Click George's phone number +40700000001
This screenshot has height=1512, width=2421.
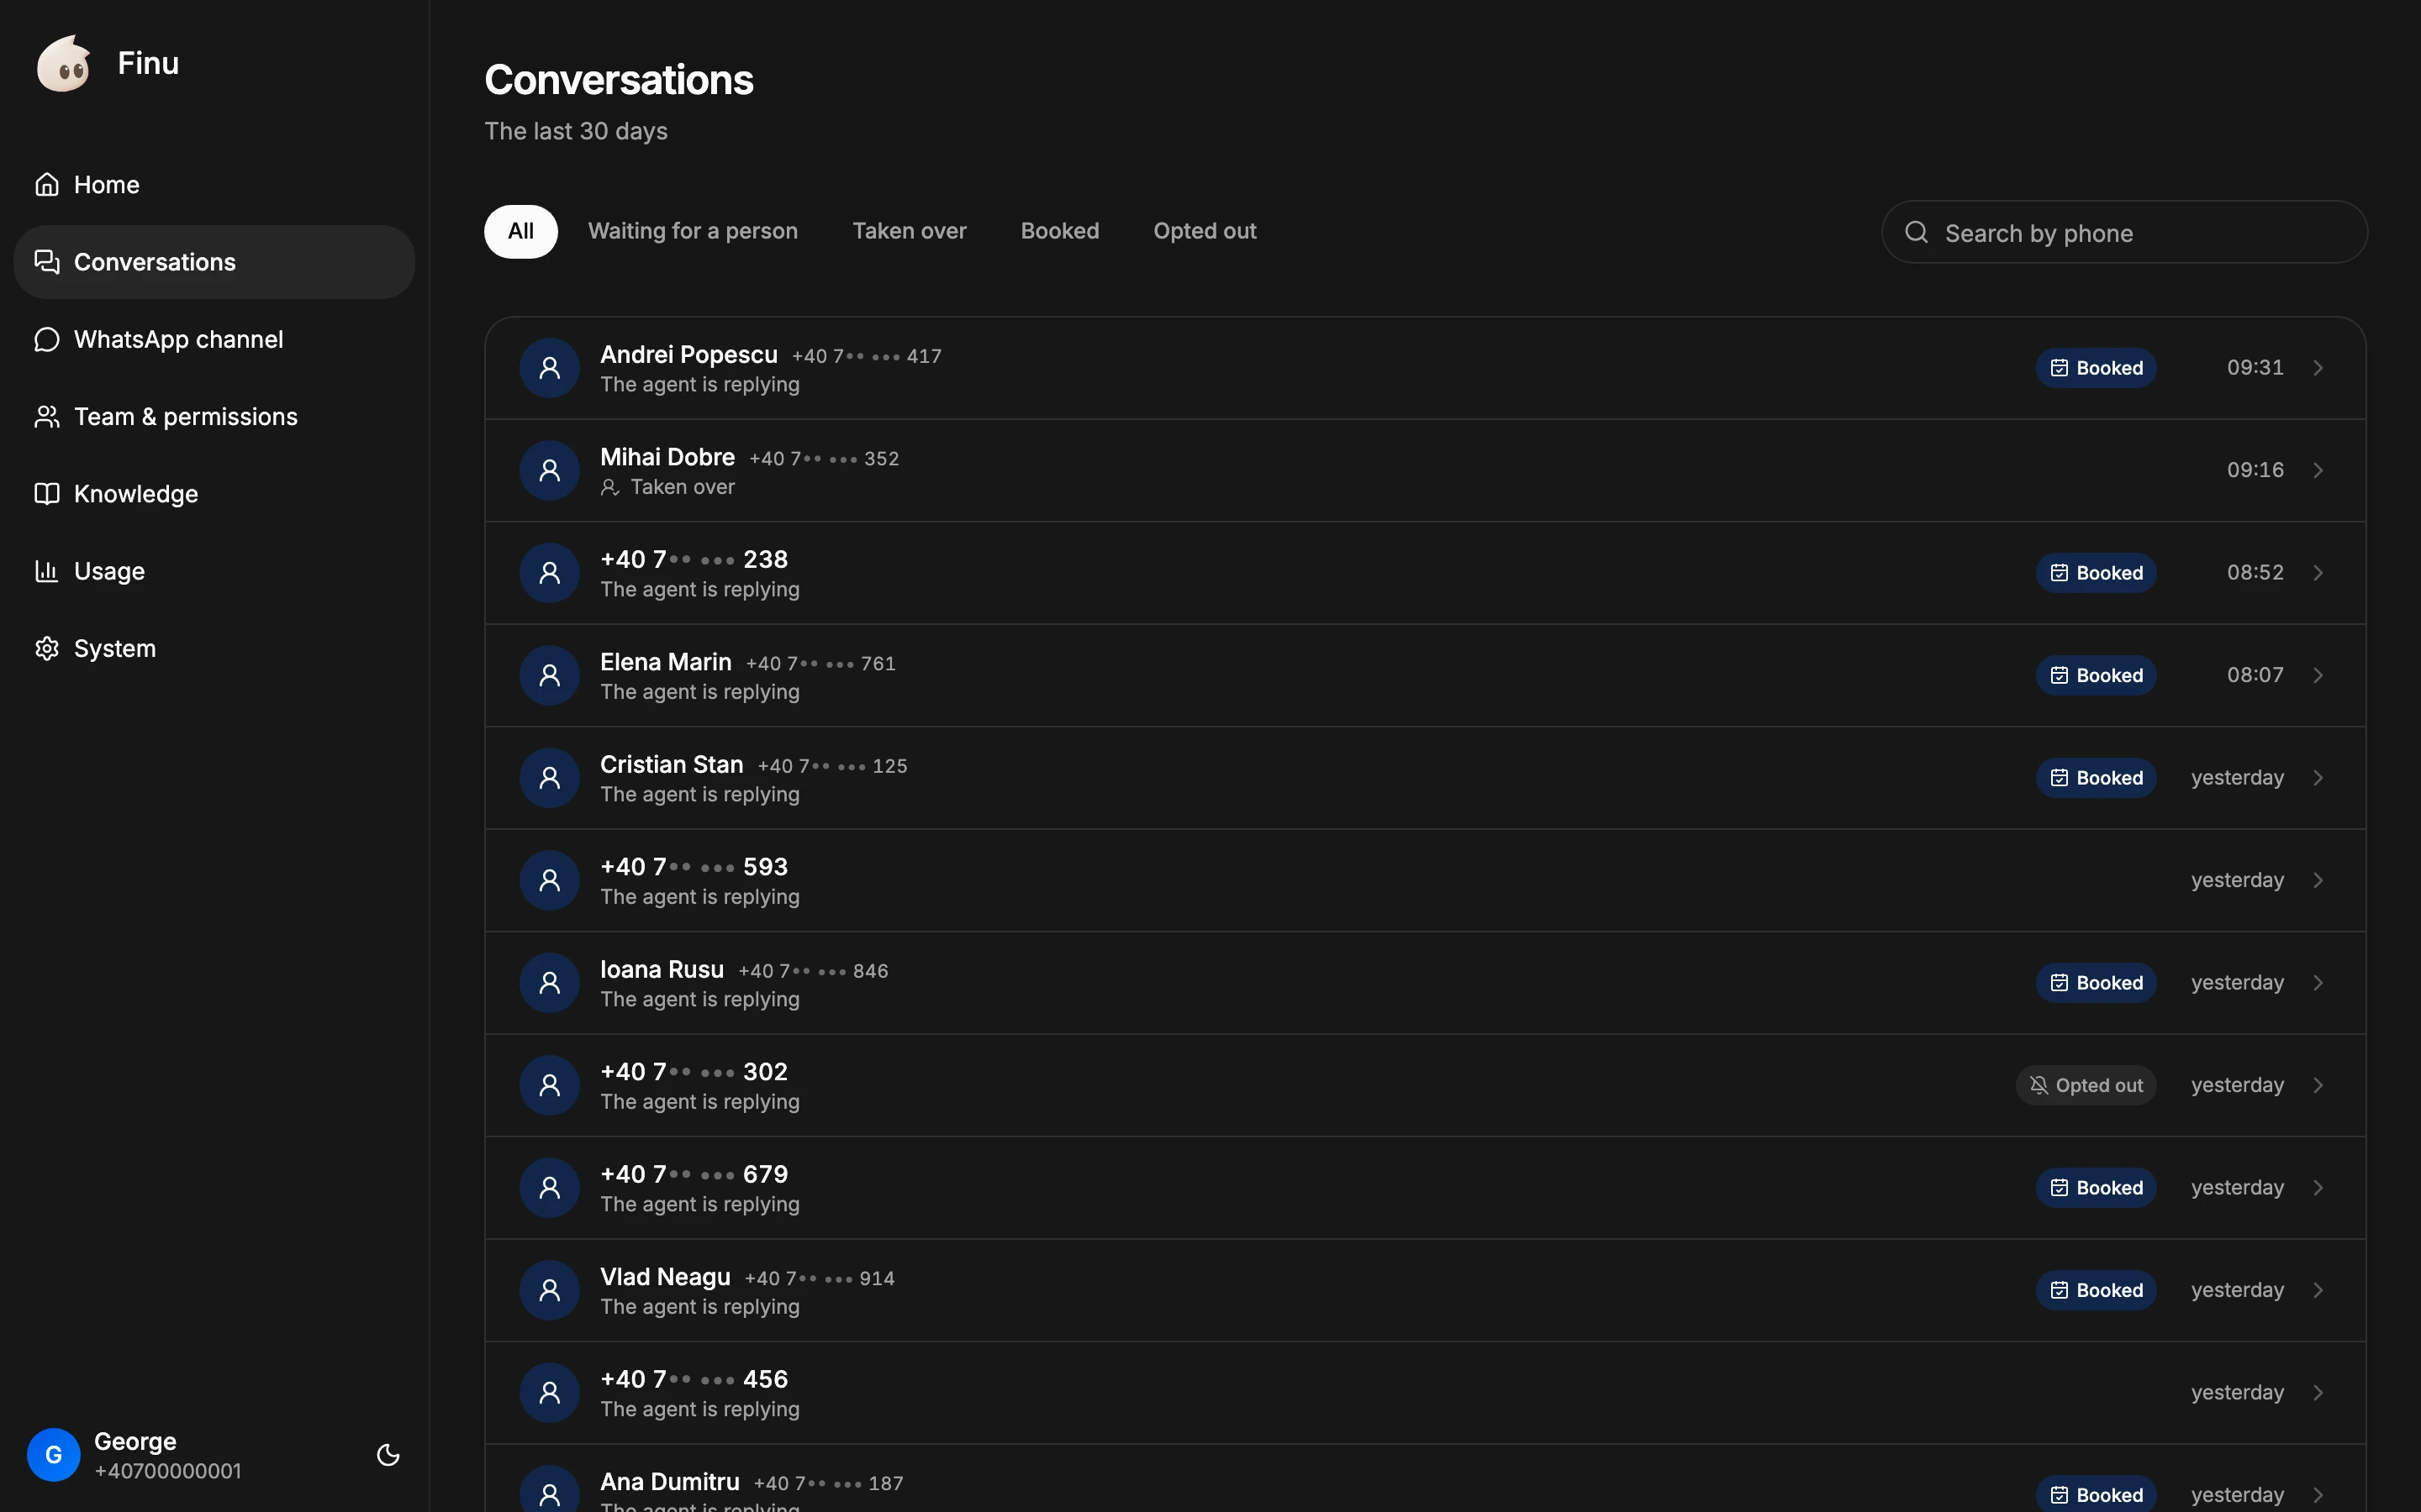pyautogui.click(x=168, y=1471)
